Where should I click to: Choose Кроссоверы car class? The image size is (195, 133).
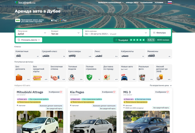(x=80, y=54)
